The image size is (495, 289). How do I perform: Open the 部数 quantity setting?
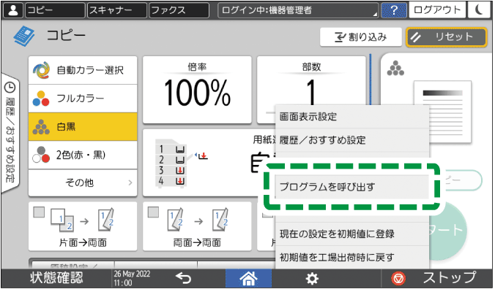(x=311, y=82)
